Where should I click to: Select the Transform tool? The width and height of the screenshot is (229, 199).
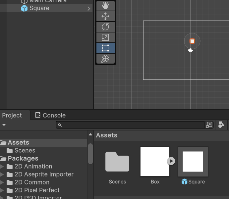point(105,59)
